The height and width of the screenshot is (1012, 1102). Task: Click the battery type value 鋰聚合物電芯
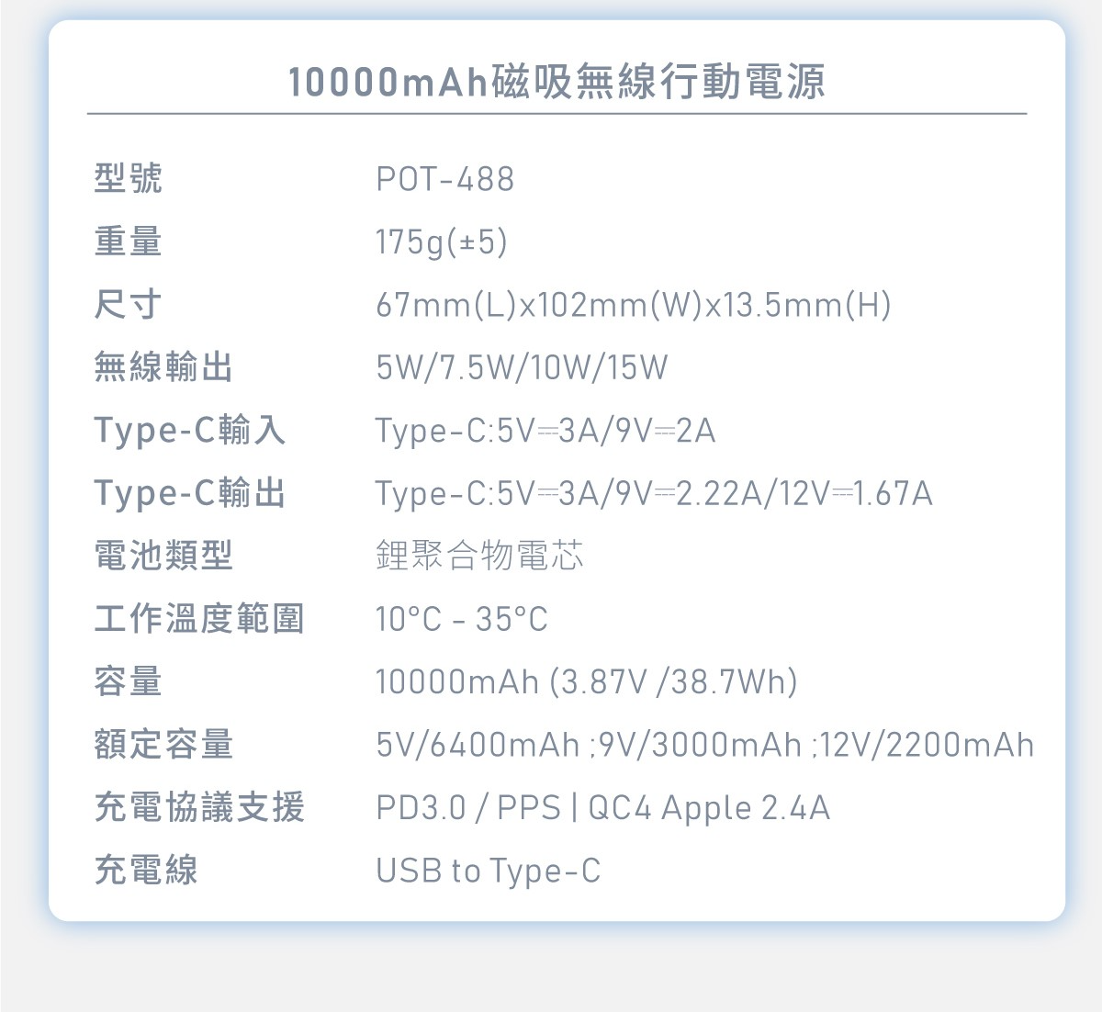(x=479, y=556)
